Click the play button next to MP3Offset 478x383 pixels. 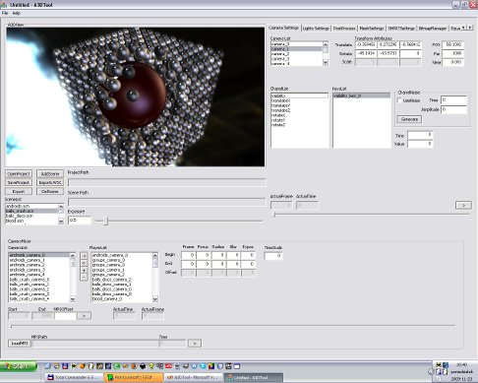tap(84, 316)
